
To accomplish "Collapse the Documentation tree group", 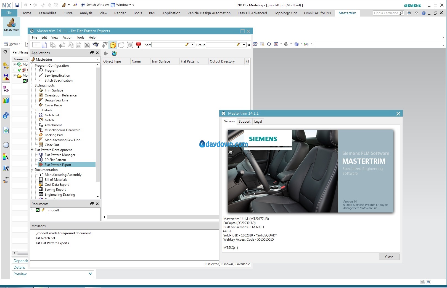I will (32, 170).
